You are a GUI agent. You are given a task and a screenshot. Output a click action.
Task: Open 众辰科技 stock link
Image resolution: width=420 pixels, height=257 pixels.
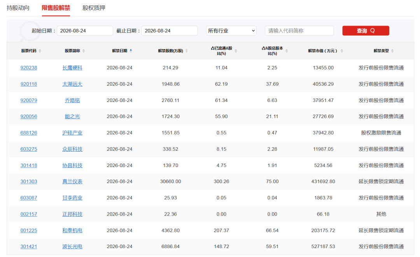coord(72,149)
